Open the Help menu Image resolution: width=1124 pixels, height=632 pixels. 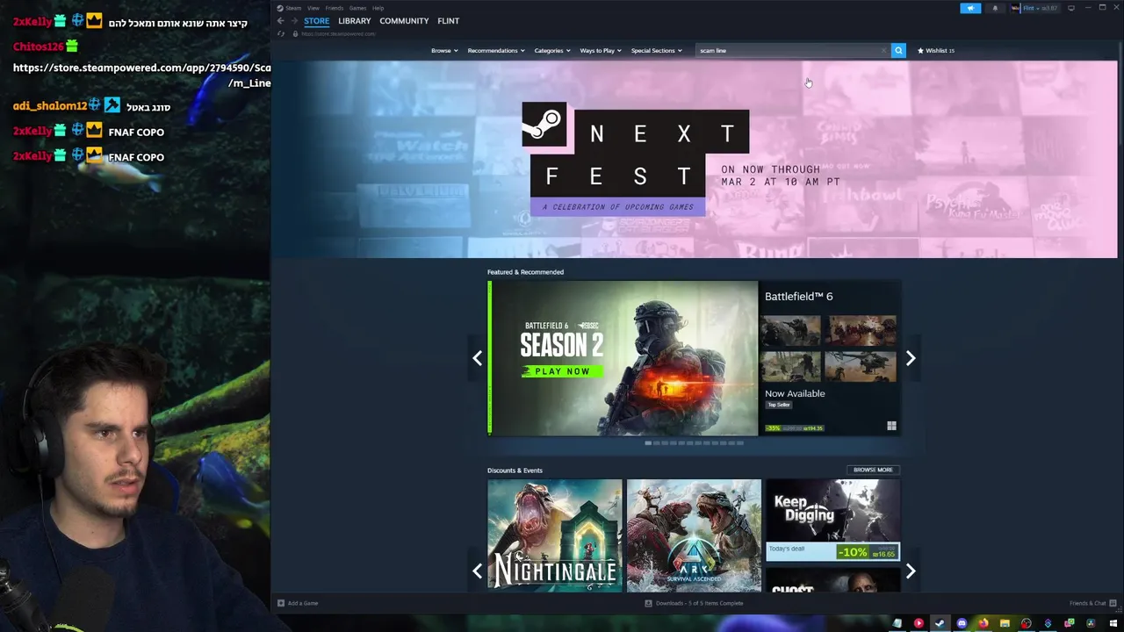coord(378,8)
